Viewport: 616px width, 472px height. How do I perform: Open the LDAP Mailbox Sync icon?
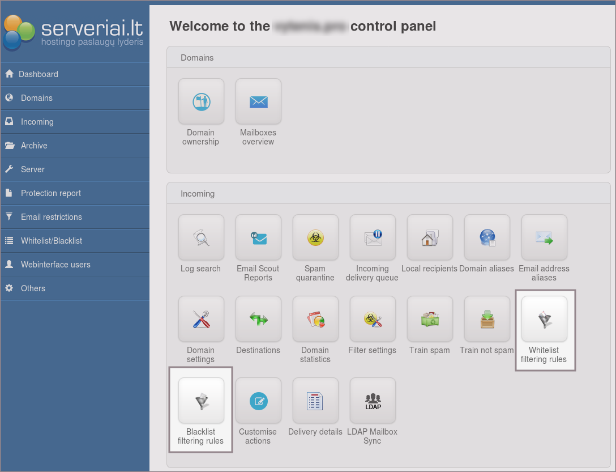pyautogui.click(x=373, y=401)
